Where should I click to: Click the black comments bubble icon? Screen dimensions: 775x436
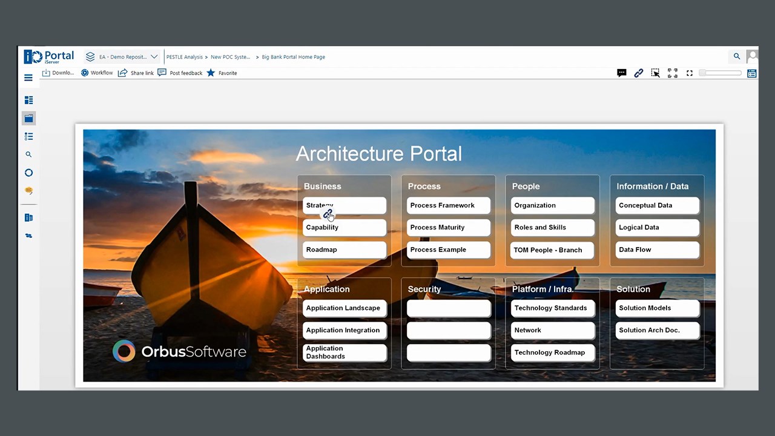[622, 73]
